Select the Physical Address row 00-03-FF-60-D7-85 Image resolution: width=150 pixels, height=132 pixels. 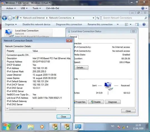(x=38, y=62)
